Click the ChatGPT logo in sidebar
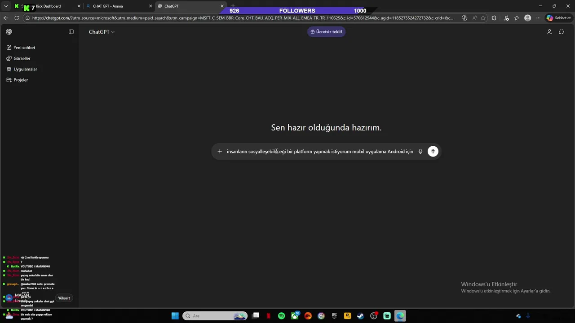The image size is (575, 323). click(x=9, y=32)
